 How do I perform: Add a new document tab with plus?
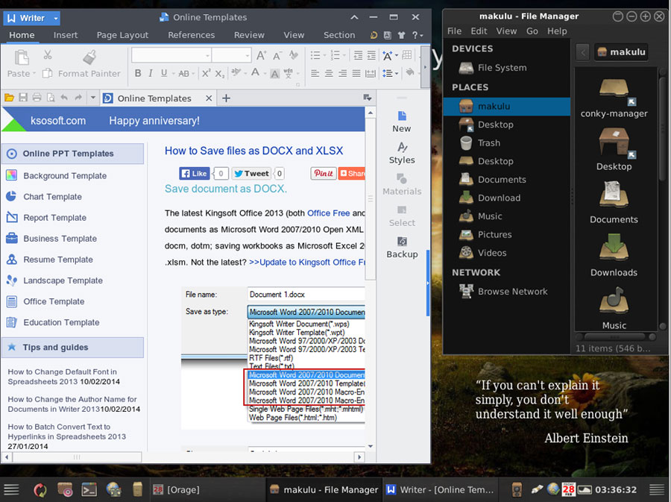pyautogui.click(x=226, y=98)
